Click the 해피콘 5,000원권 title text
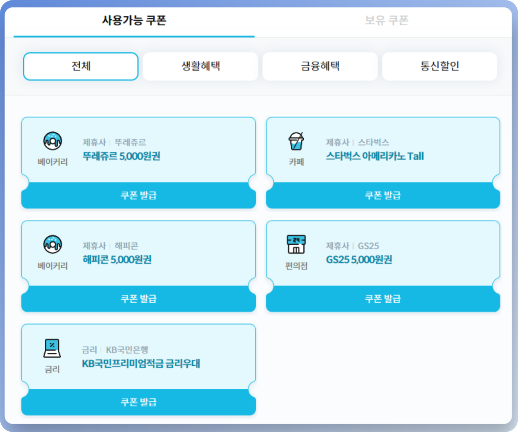Image resolution: width=518 pixels, height=432 pixels. tap(117, 259)
